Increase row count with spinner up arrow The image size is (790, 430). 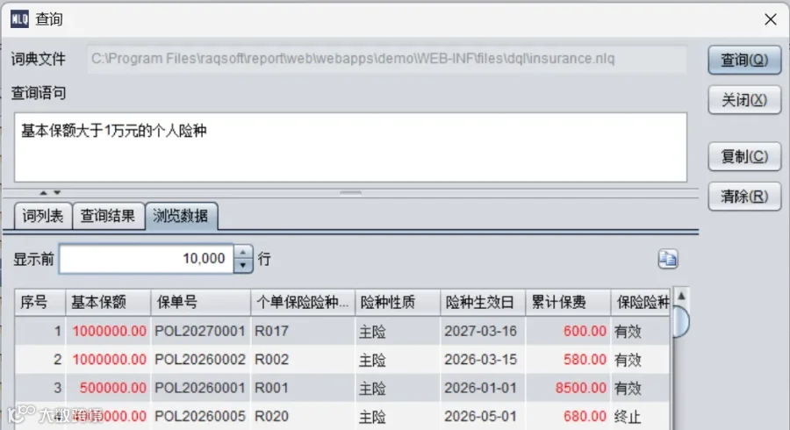pos(243,252)
